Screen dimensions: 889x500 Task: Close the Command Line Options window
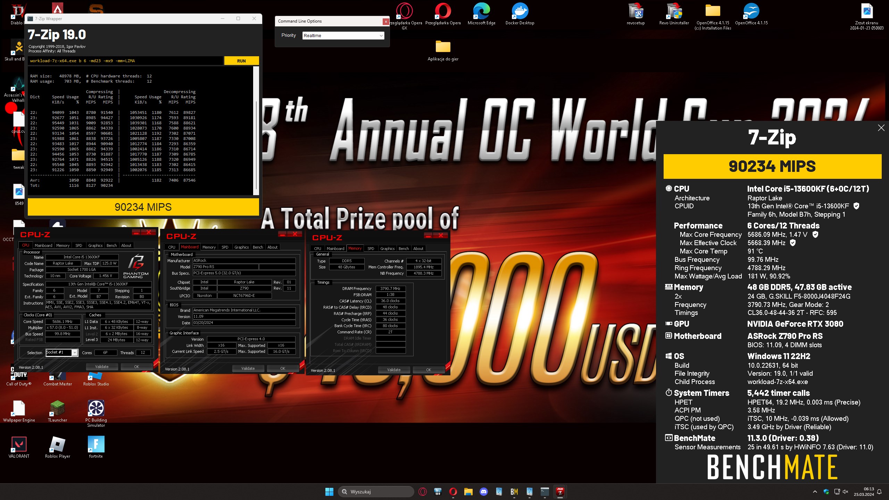[x=385, y=22]
